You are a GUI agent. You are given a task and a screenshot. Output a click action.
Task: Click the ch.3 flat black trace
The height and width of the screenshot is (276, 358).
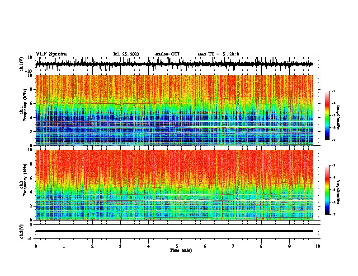174,231
